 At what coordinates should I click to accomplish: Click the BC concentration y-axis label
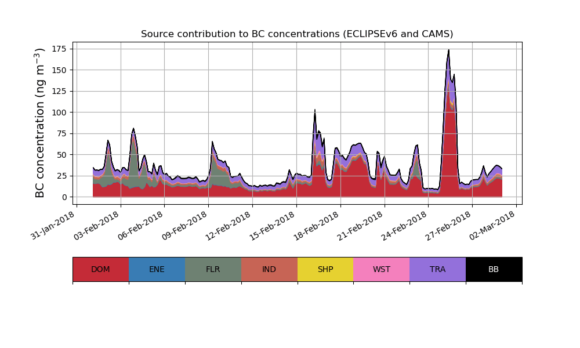[40, 123]
